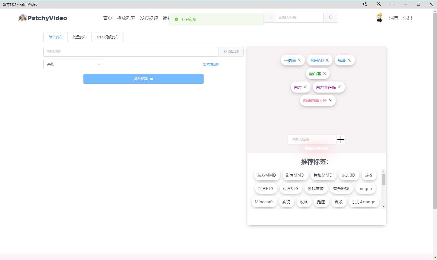437x260 pixels.
Task: Click the blue 发布视频 submit button
Action: coord(143,79)
